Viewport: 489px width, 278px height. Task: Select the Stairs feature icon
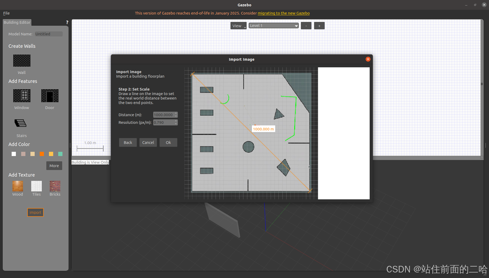(x=20, y=123)
